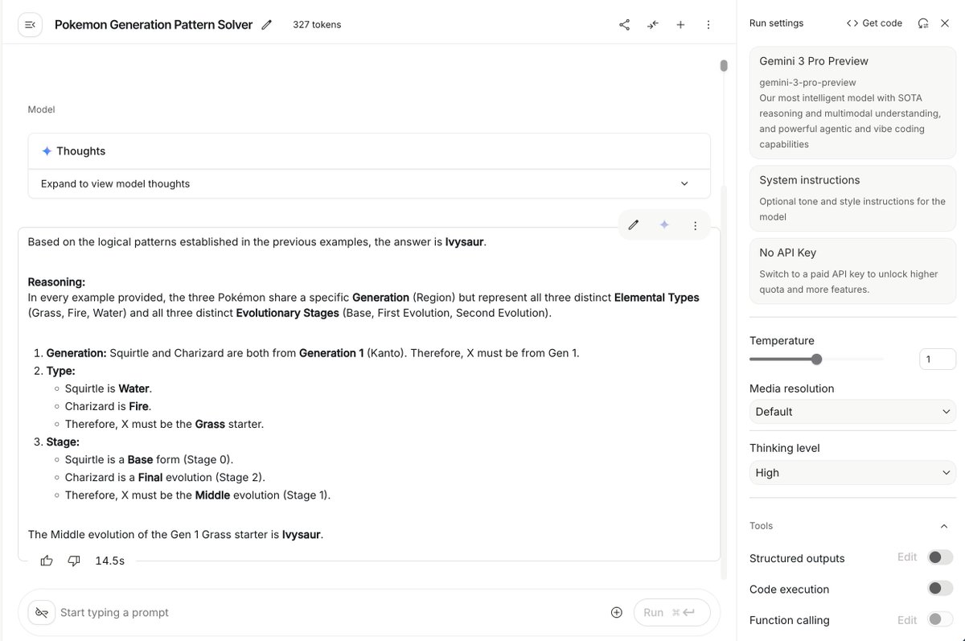Click Edit next to Function calling
Viewport: 965px width, 641px height.
(907, 620)
